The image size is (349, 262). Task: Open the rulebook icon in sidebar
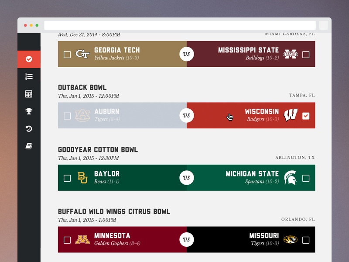pos(29,146)
